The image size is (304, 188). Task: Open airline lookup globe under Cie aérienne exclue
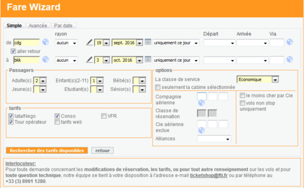(202, 130)
